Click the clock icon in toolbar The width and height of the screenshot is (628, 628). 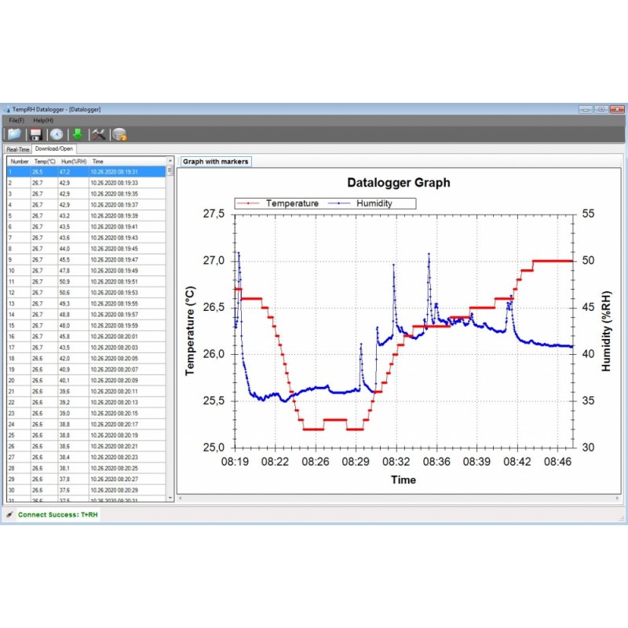(x=57, y=134)
